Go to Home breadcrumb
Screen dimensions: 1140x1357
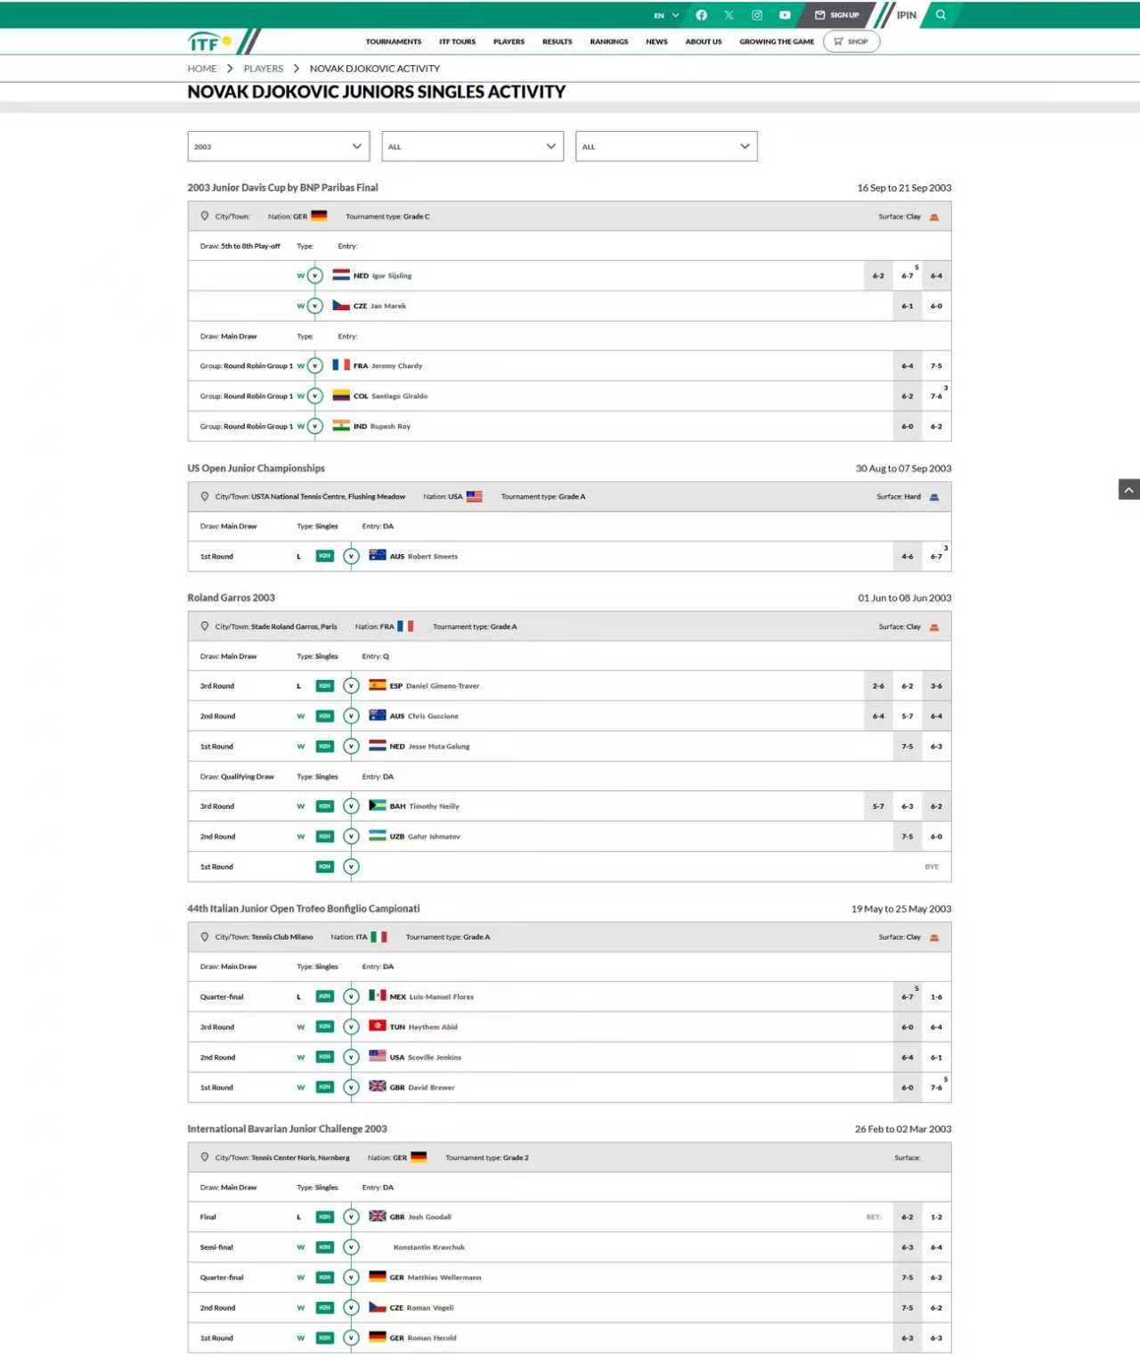[202, 69]
